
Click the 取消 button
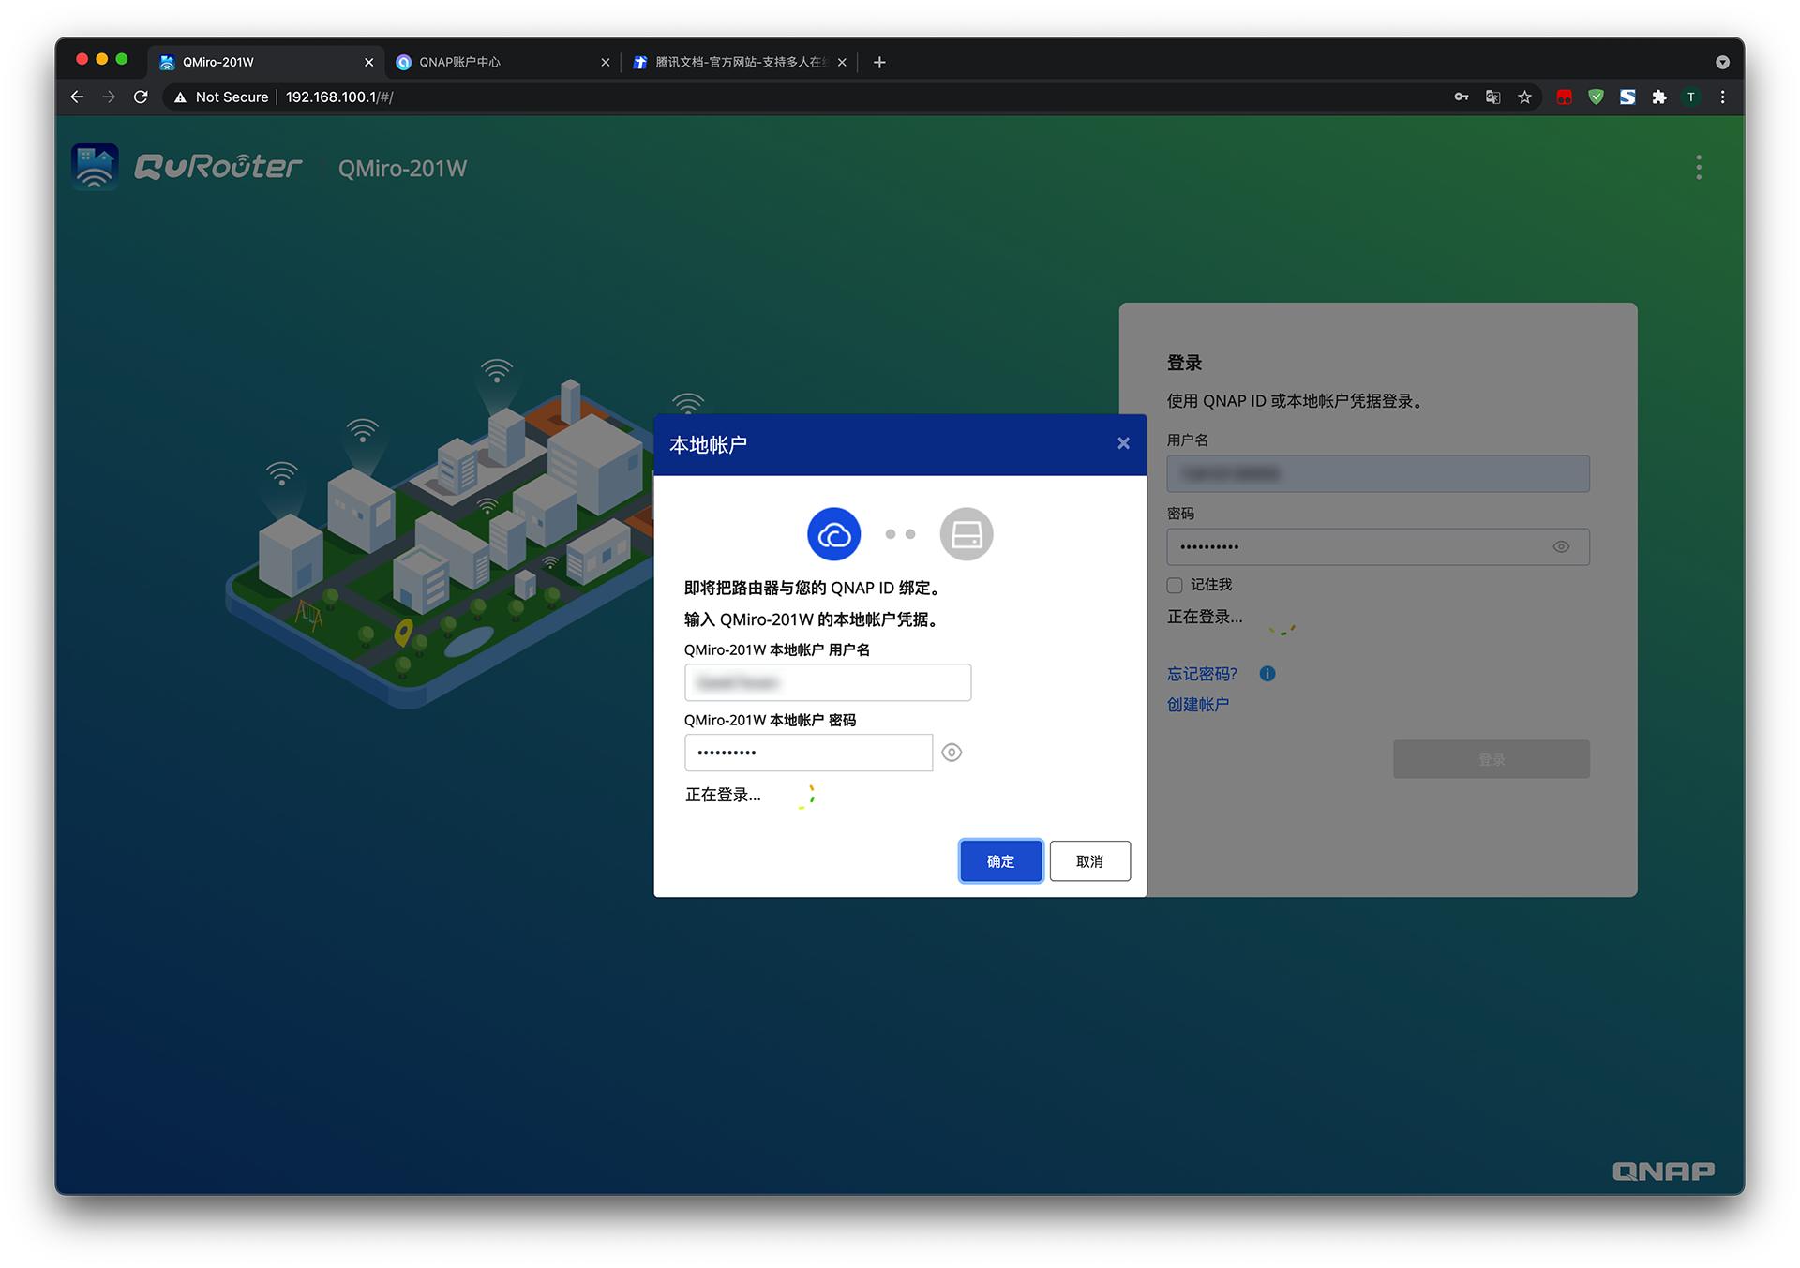pos(1089,861)
